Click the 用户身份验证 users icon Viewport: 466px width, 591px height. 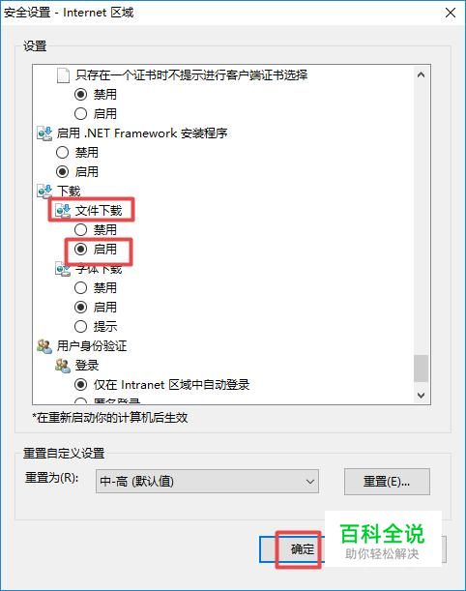(x=44, y=346)
